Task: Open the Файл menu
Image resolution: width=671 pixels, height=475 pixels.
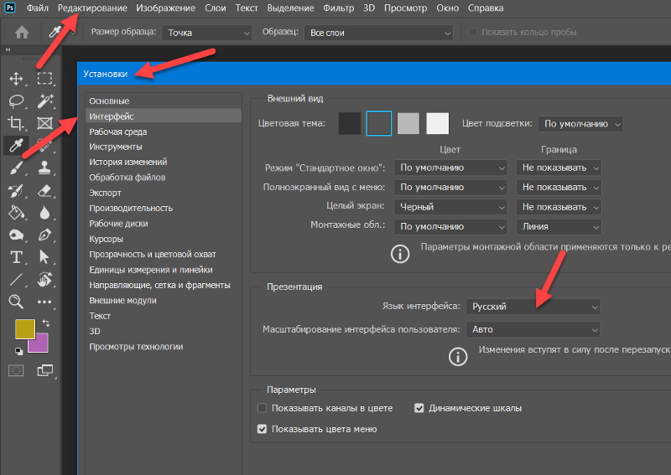Action: [x=37, y=8]
